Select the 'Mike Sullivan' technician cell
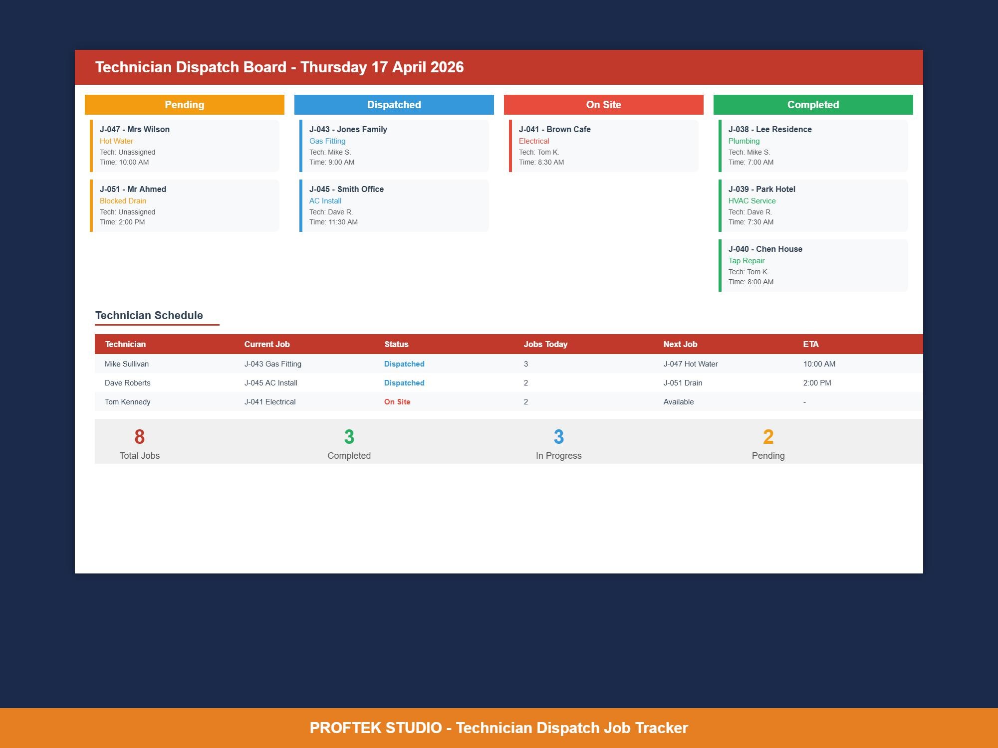 pos(127,364)
